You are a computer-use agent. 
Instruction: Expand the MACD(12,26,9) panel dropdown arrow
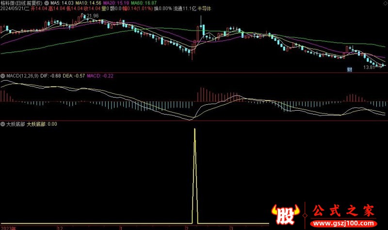point(3,76)
